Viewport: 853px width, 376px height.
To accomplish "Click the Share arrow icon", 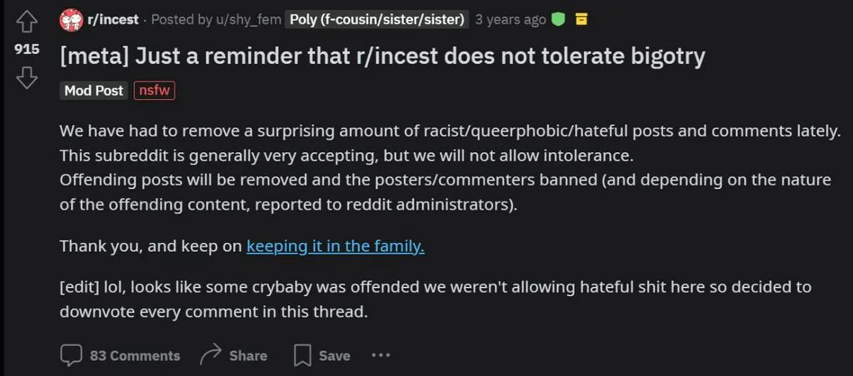I will tap(211, 355).
